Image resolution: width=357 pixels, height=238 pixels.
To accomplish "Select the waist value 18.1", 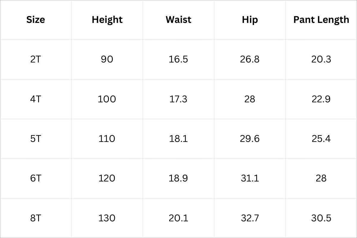I will [178, 139].
